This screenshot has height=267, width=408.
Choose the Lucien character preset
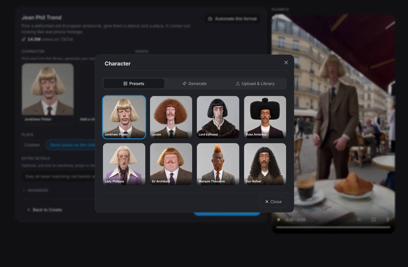[x=171, y=117]
